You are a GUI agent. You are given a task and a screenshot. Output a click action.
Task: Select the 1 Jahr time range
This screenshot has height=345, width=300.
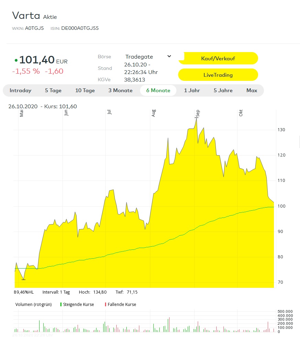click(x=192, y=90)
